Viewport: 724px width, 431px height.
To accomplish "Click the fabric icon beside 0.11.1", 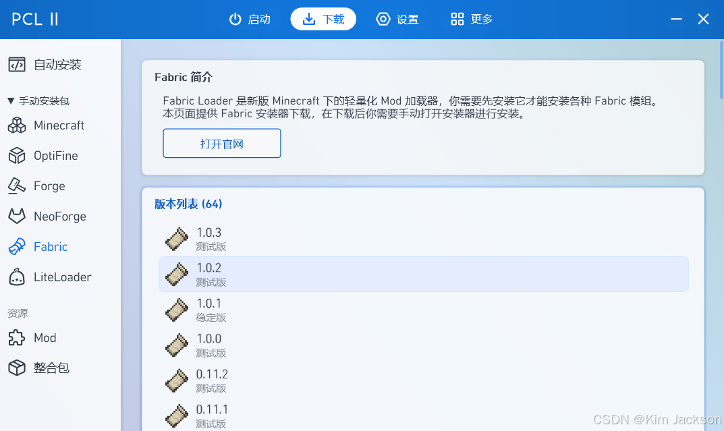I will [177, 415].
